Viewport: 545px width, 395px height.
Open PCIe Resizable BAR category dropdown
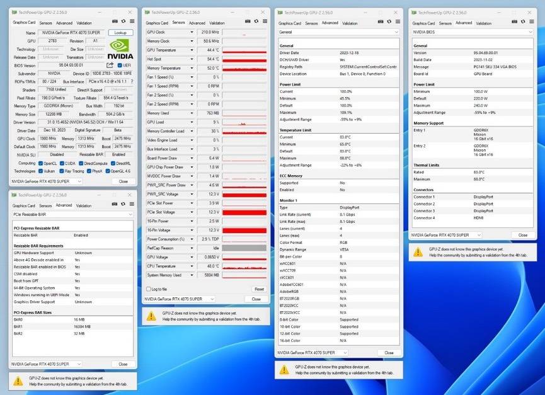[x=72, y=214]
